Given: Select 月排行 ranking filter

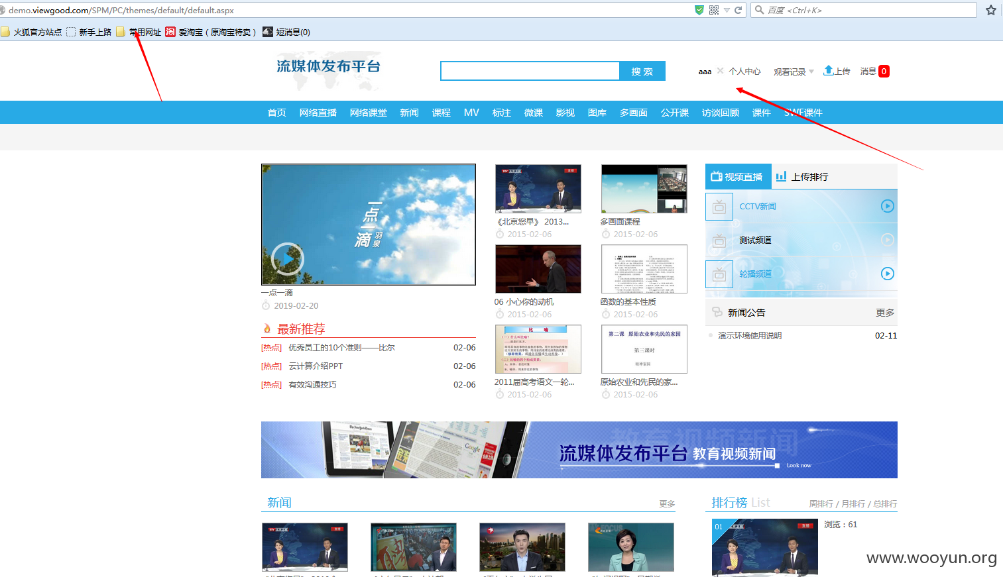Looking at the screenshot, I should click(x=853, y=504).
